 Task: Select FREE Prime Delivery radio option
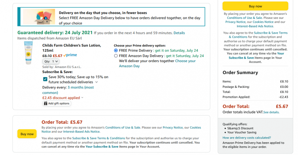(x=116, y=50)
